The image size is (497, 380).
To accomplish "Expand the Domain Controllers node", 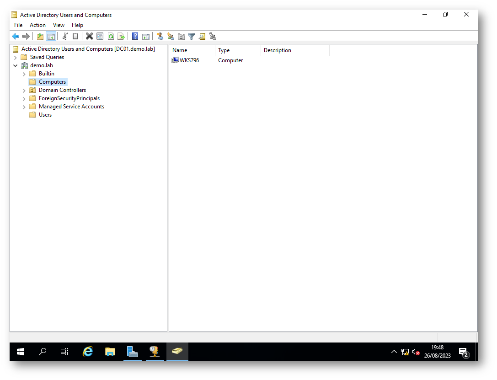I will [24, 91].
